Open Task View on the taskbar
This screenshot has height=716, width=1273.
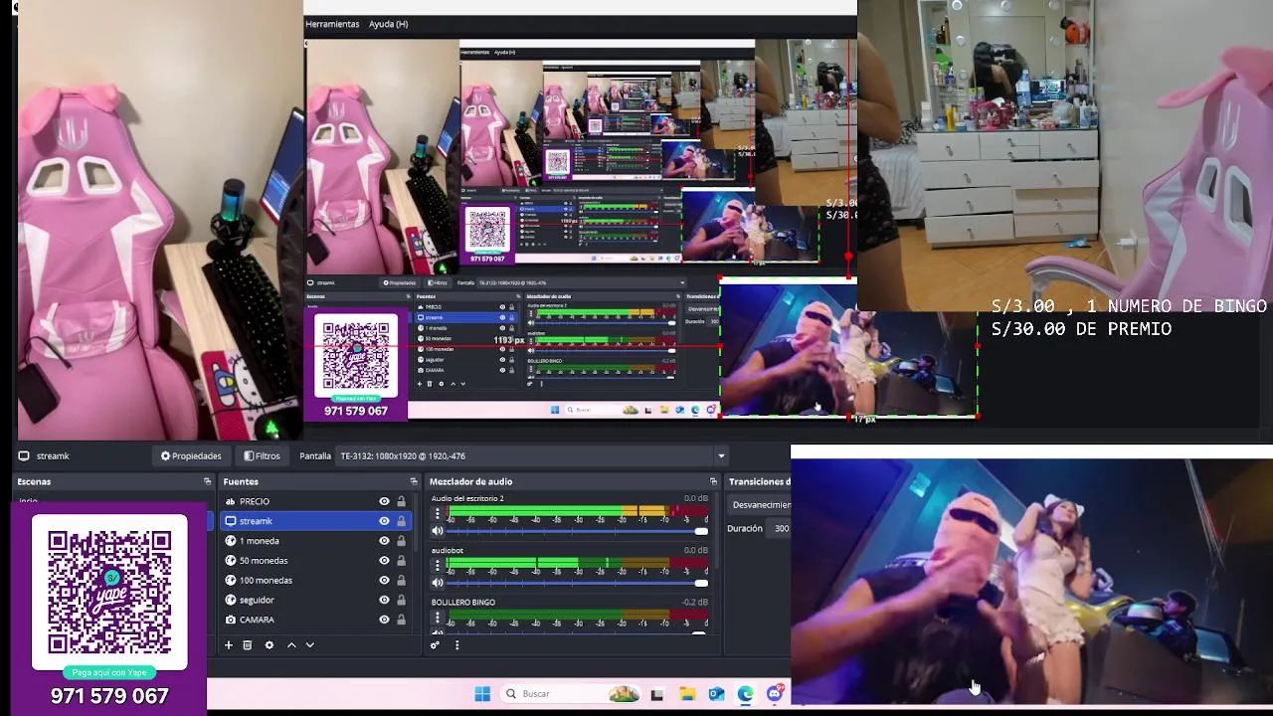(656, 694)
